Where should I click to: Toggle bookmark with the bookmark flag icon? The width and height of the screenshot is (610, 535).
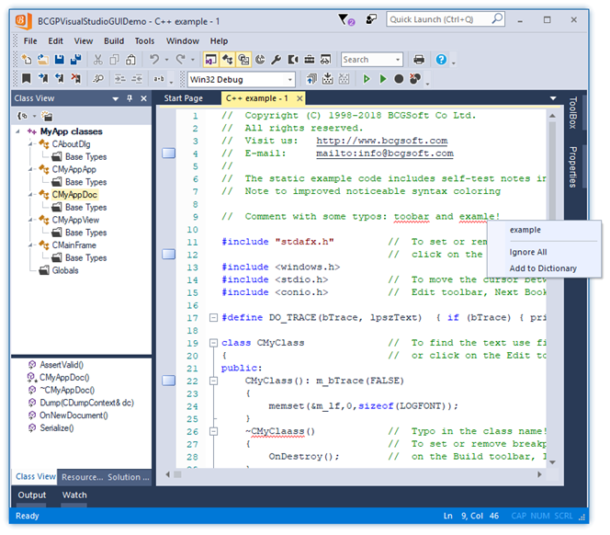coord(26,79)
